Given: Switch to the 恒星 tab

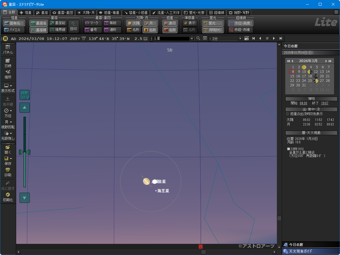Looking at the screenshot, I should 25,12.
